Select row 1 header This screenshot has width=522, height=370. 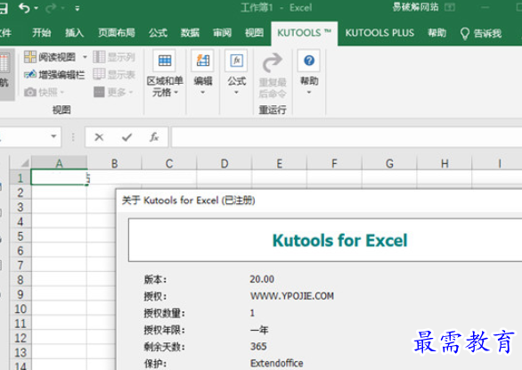[x=20, y=178]
